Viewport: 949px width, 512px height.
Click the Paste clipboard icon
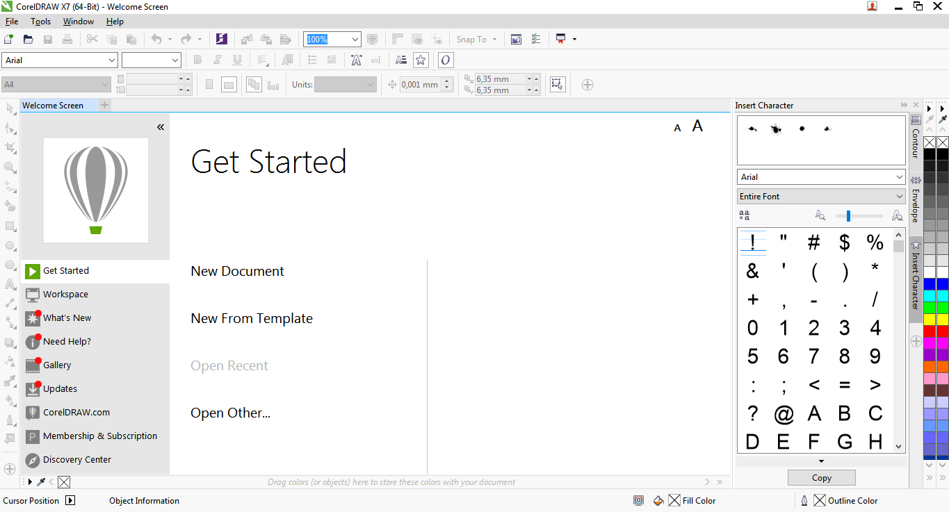(131, 39)
